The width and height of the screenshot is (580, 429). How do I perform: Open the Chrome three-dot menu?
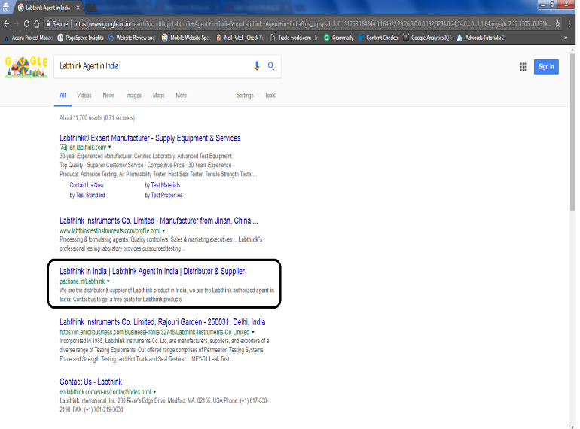(x=569, y=24)
